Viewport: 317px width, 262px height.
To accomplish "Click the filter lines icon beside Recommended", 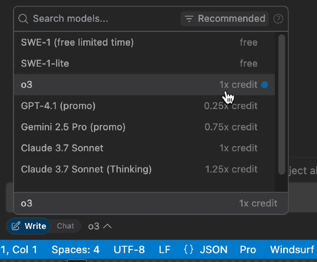I will [x=189, y=19].
